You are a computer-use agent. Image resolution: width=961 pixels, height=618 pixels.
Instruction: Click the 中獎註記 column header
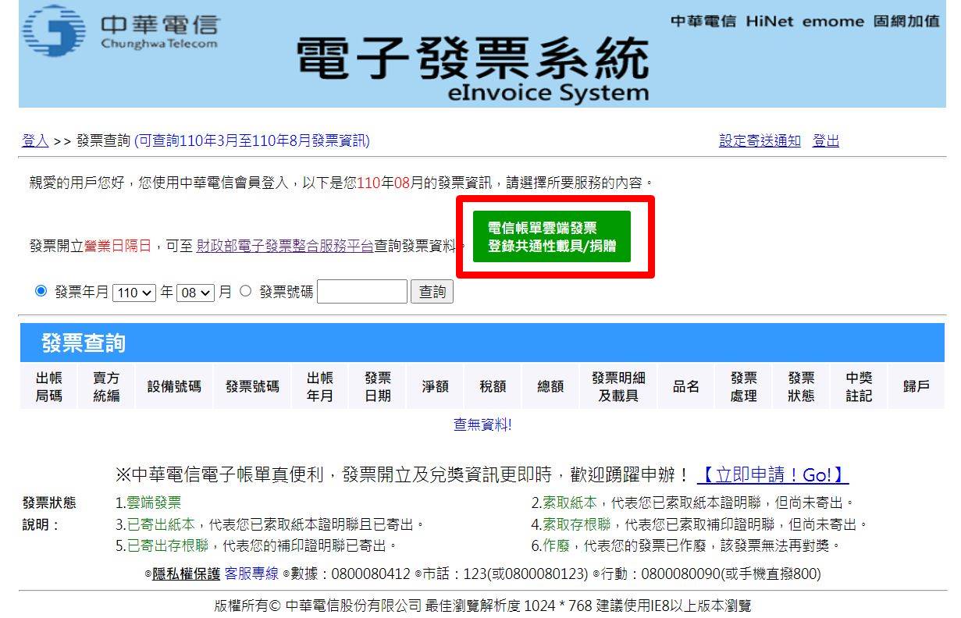pyautogui.click(x=859, y=386)
